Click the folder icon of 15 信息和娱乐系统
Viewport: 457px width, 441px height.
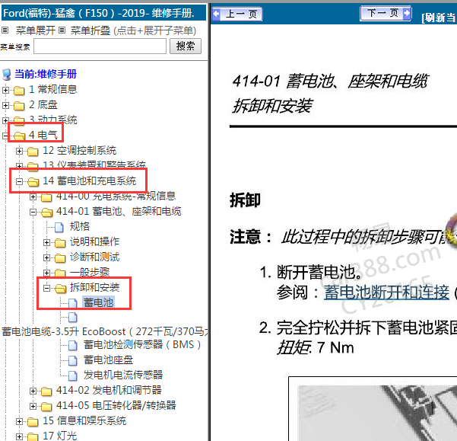[33, 422]
